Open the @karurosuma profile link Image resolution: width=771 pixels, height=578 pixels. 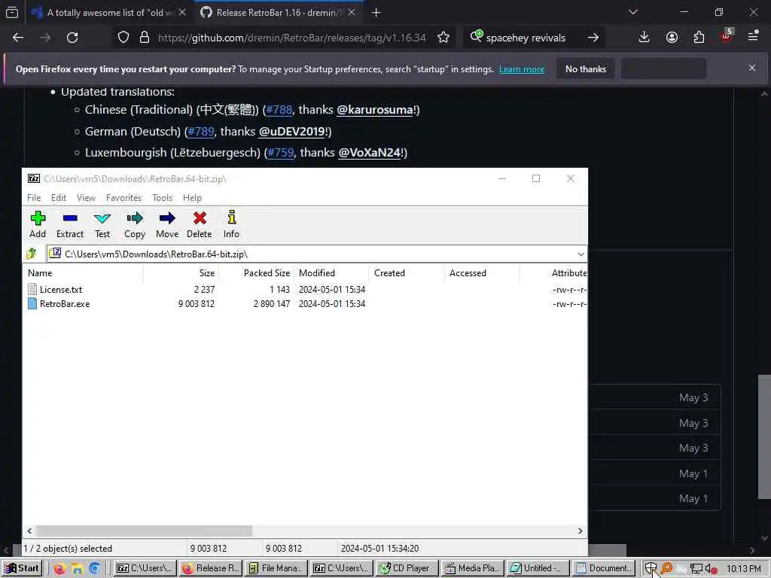pyautogui.click(x=375, y=110)
